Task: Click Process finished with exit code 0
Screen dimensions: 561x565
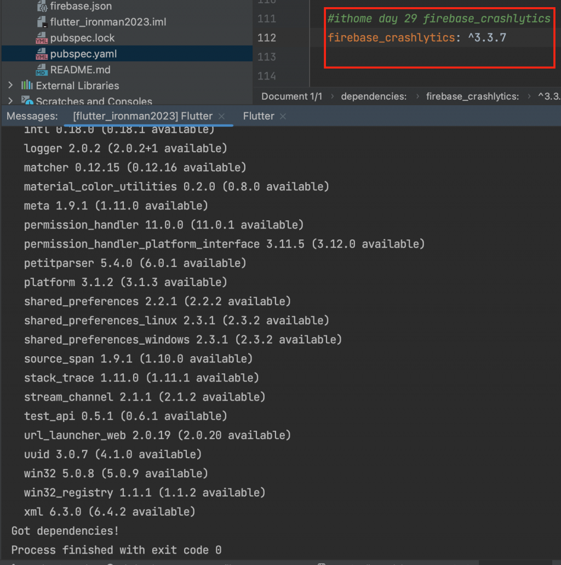Action: (x=116, y=550)
